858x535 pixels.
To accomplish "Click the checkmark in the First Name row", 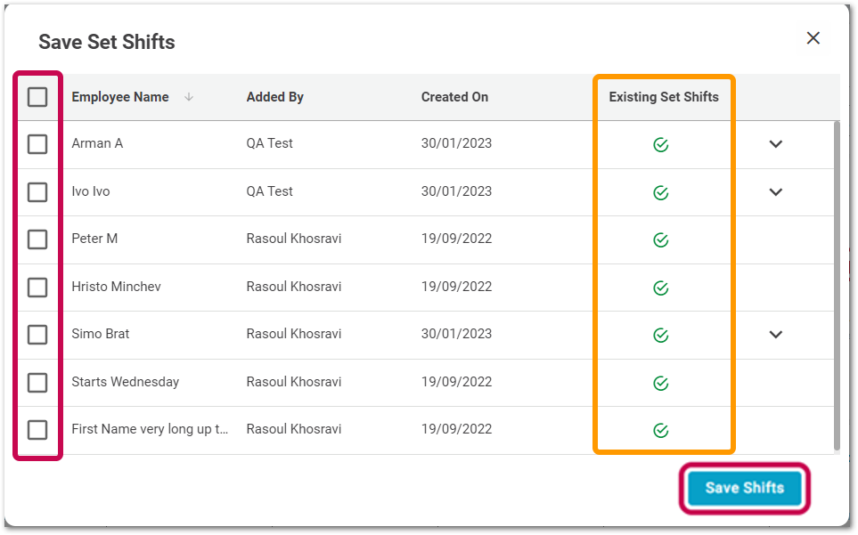I will coord(660,430).
